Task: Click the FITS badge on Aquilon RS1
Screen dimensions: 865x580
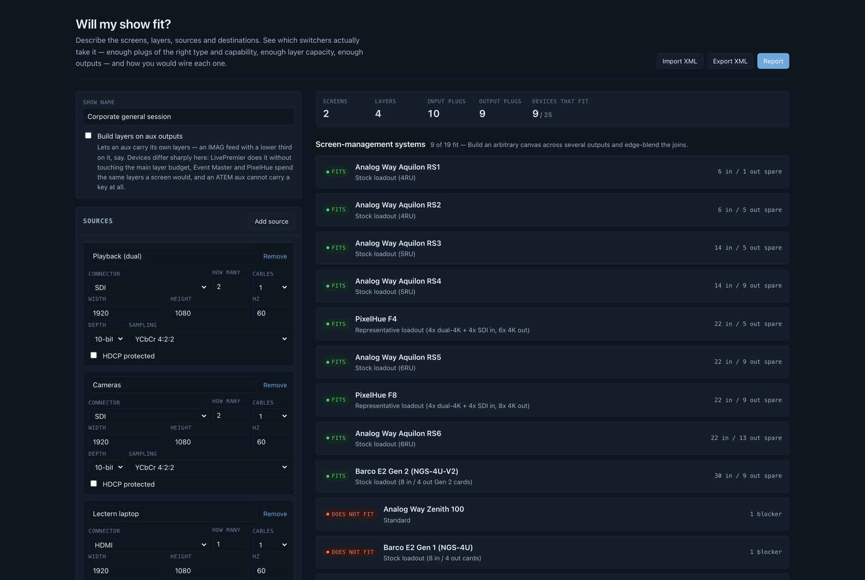Action: tap(336, 172)
